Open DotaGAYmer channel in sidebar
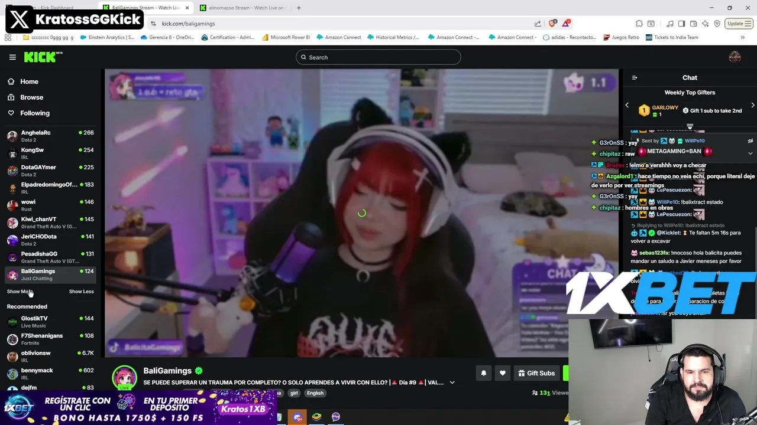Image resolution: width=757 pixels, height=425 pixels. (50, 171)
